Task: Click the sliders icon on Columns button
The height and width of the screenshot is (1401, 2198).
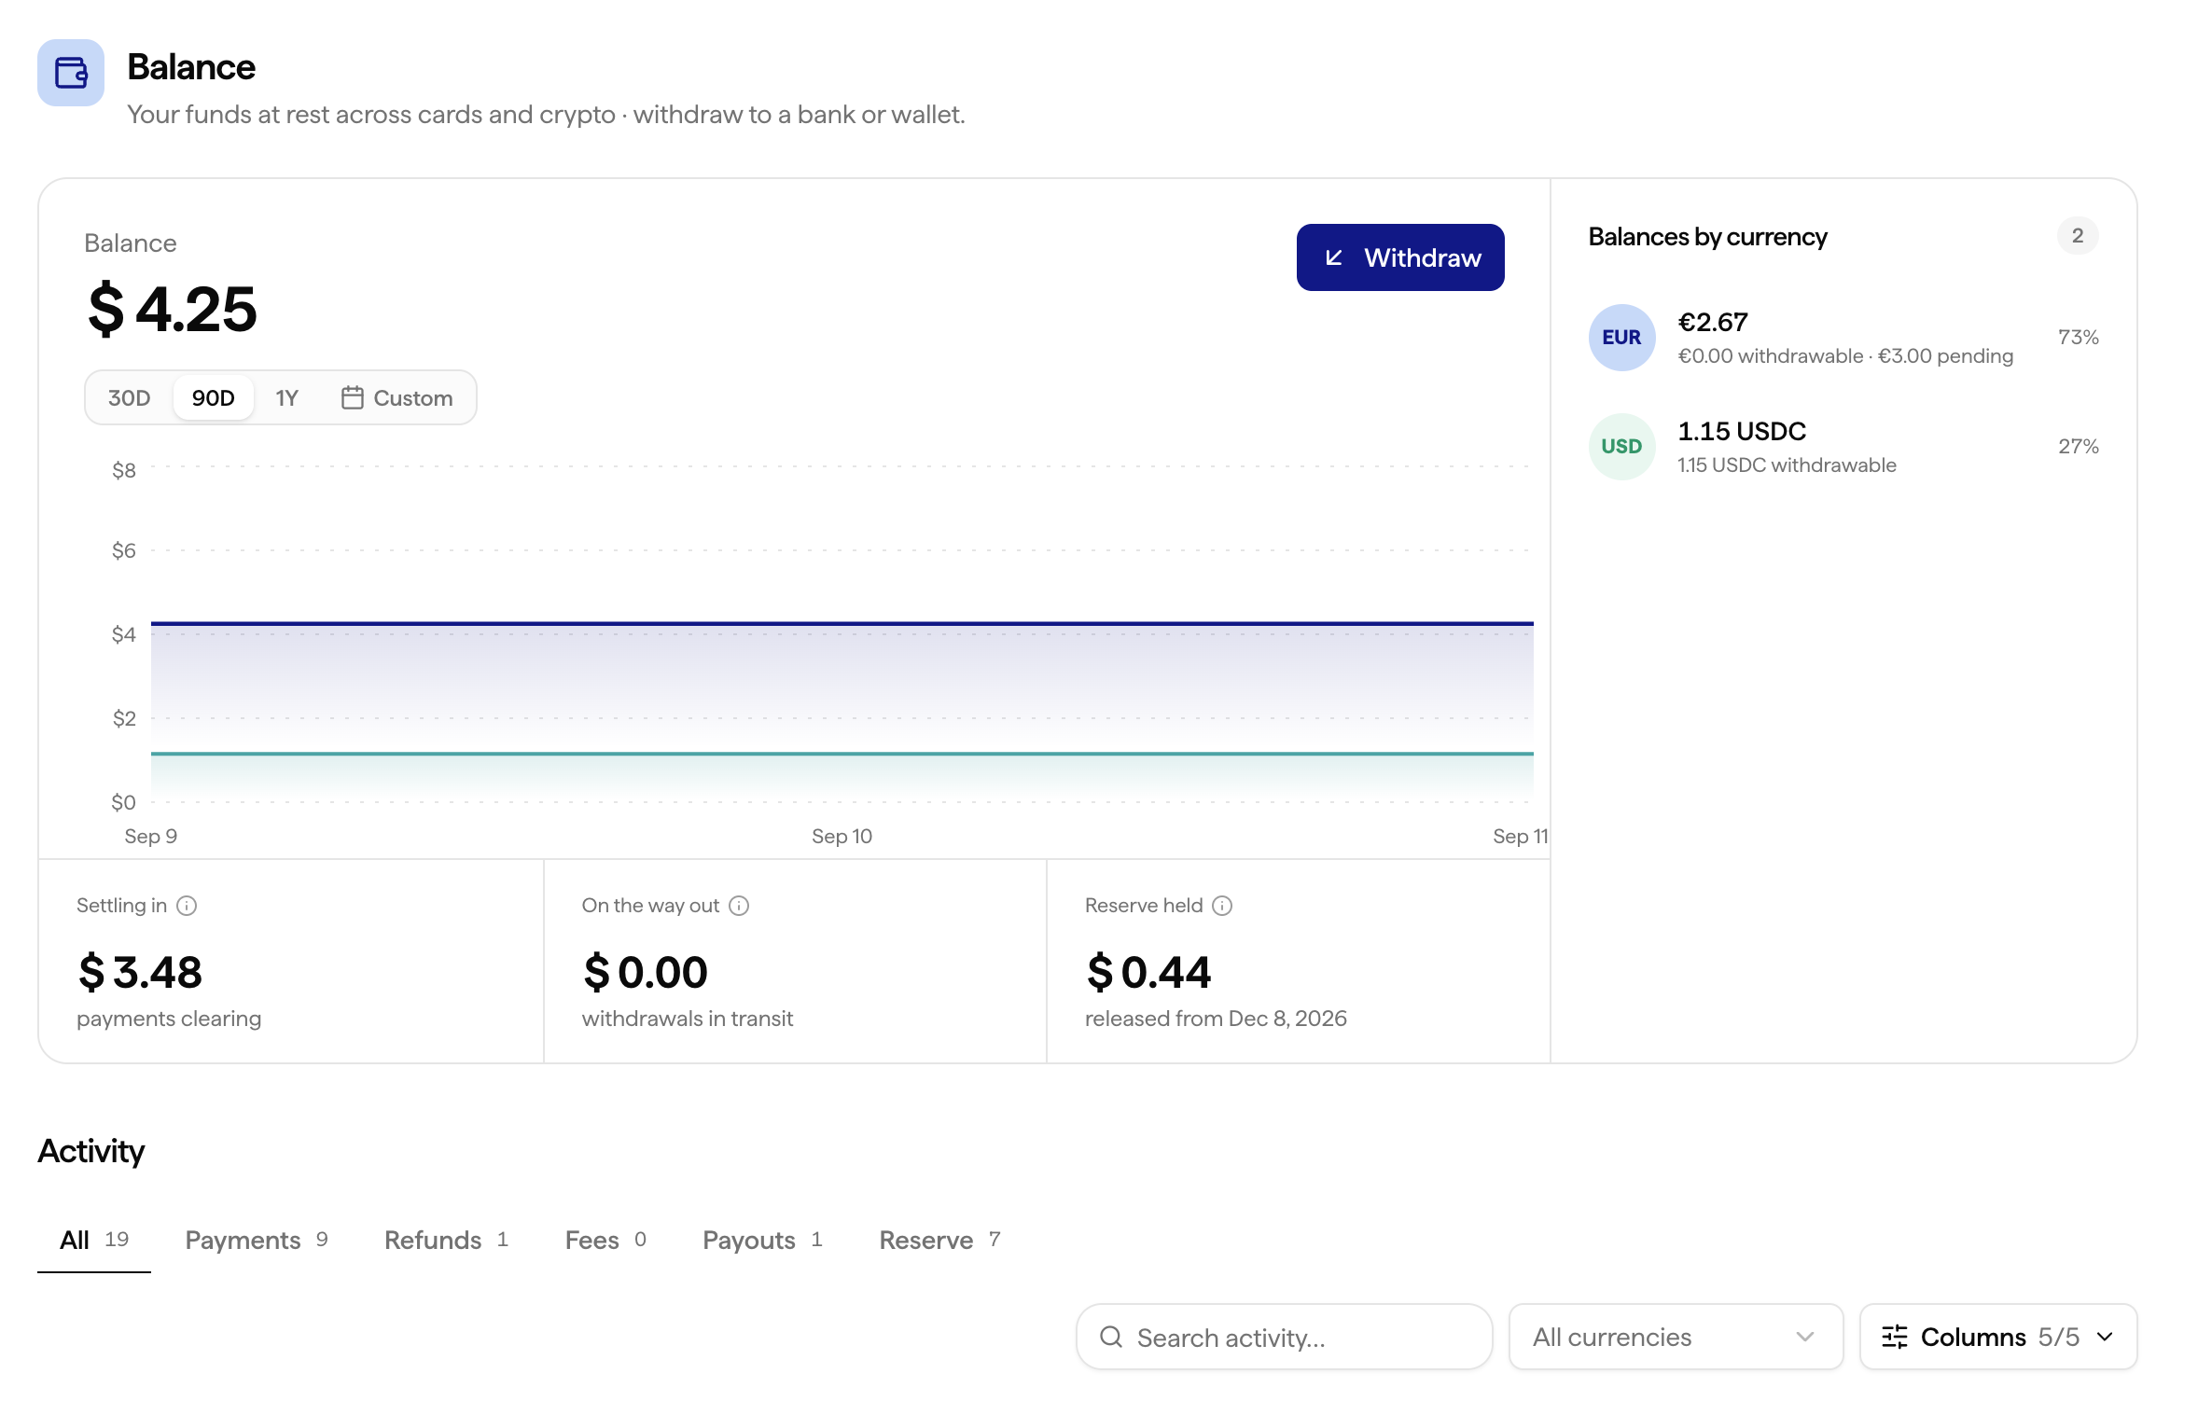Action: point(1895,1337)
